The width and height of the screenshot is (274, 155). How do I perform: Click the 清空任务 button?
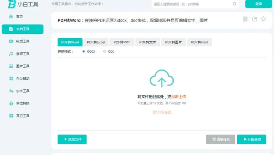point(220,139)
